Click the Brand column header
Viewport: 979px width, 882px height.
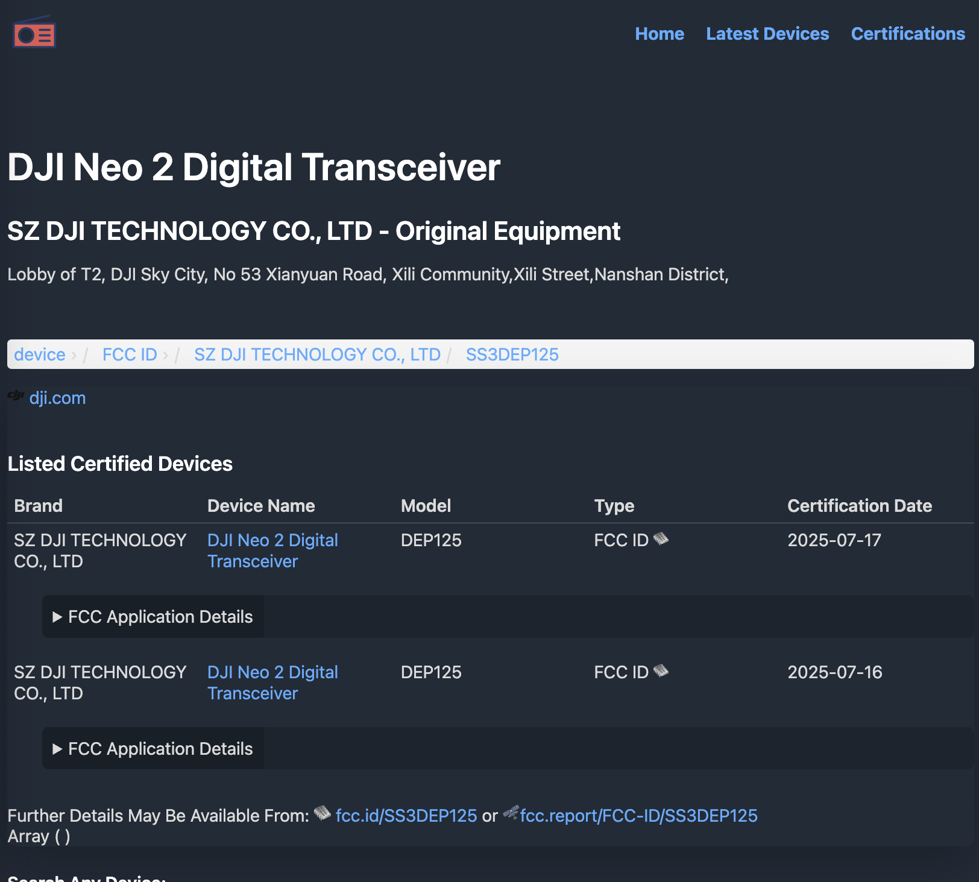[x=39, y=506]
